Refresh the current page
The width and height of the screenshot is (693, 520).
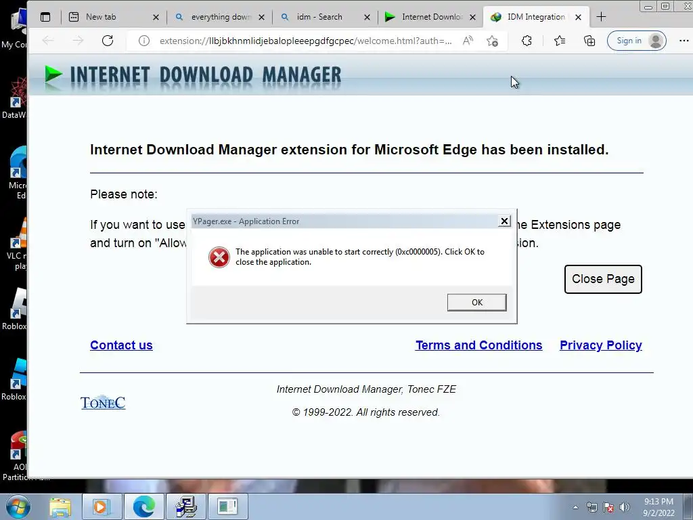click(108, 41)
